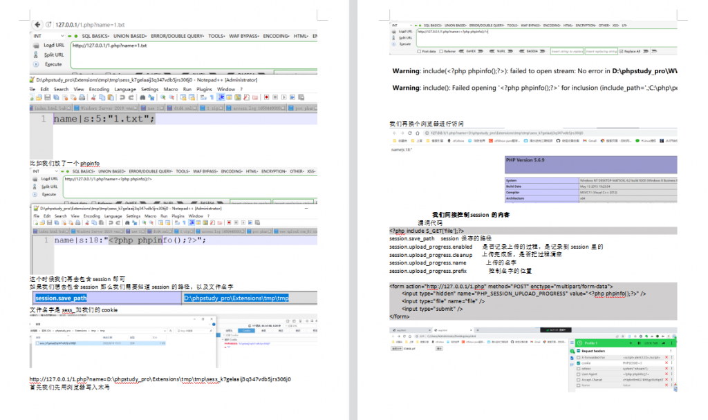Switch to the 1.zip tab in the 1.txt Notepad++
The image size is (708, 420).
coord(212,108)
